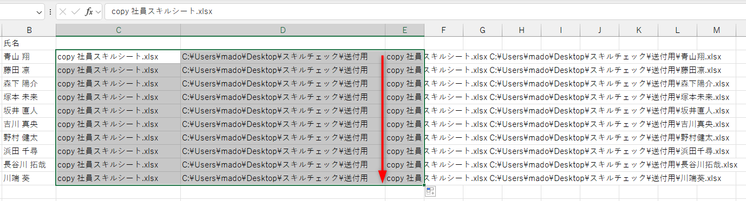Select the name cell 吉川 真央
This screenshot has width=746, height=201.
pyautogui.click(x=29, y=124)
